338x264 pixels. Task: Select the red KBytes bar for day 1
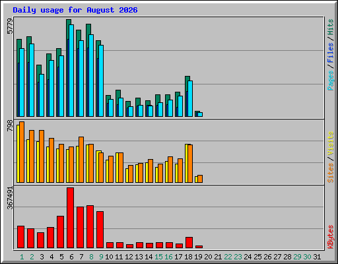tap(21, 237)
